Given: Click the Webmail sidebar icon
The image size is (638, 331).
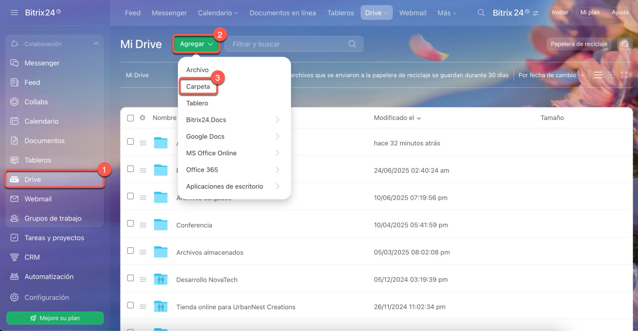Looking at the screenshot, I should point(14,199).
